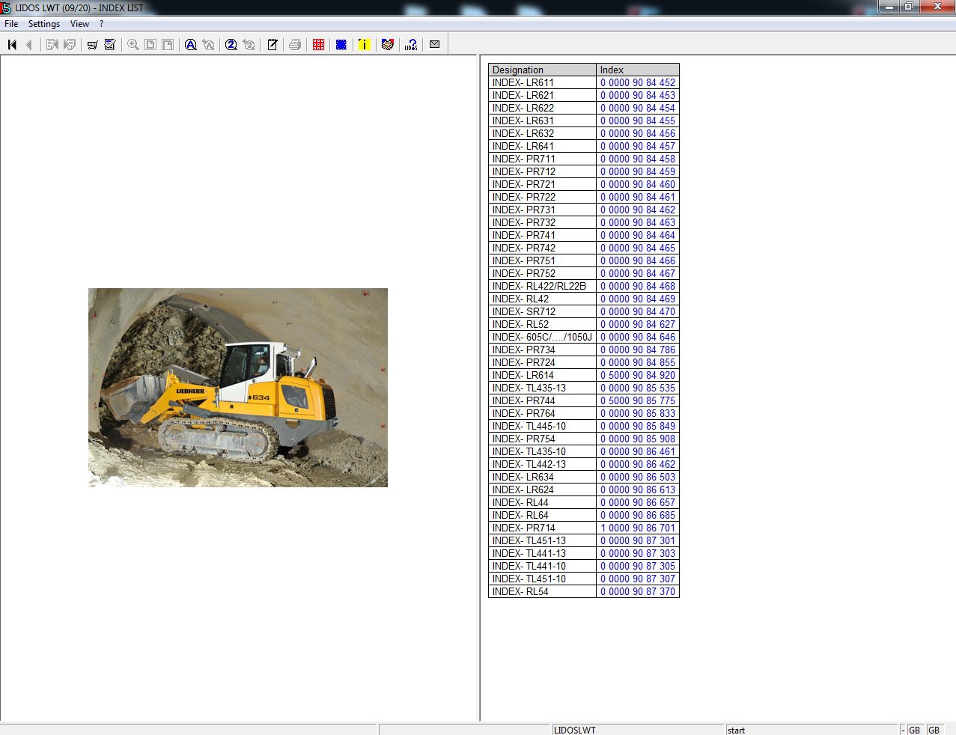
Task: Select the 'INDEX- TL451-13' designation cell
Action: pos(543,540)
